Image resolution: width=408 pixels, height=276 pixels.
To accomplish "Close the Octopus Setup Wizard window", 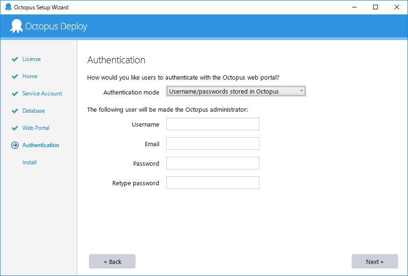I will pos(396,7).
